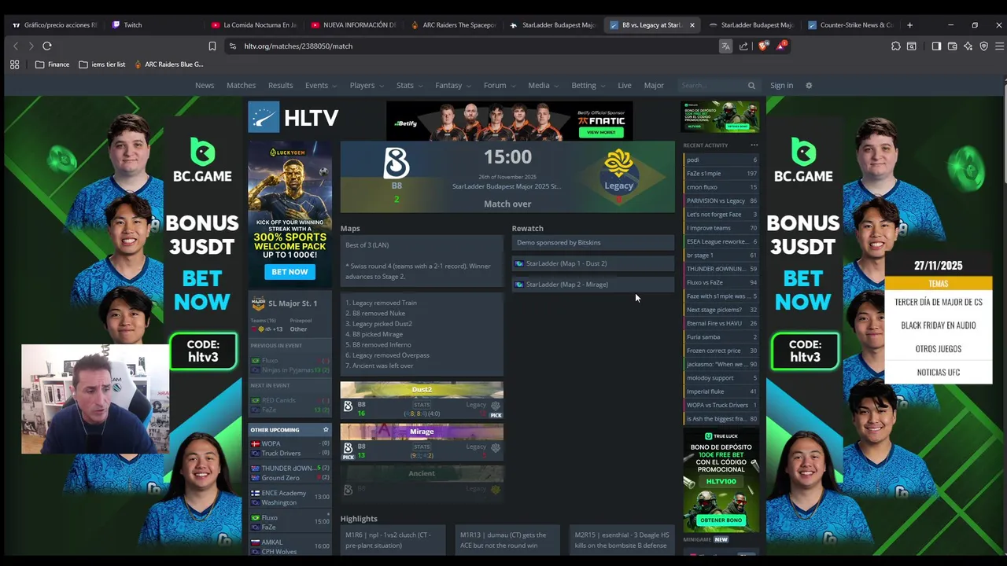
Task: Click OBTENER BONO in True Luck ad
Action: pyautogui.click(x=720, y=520)
